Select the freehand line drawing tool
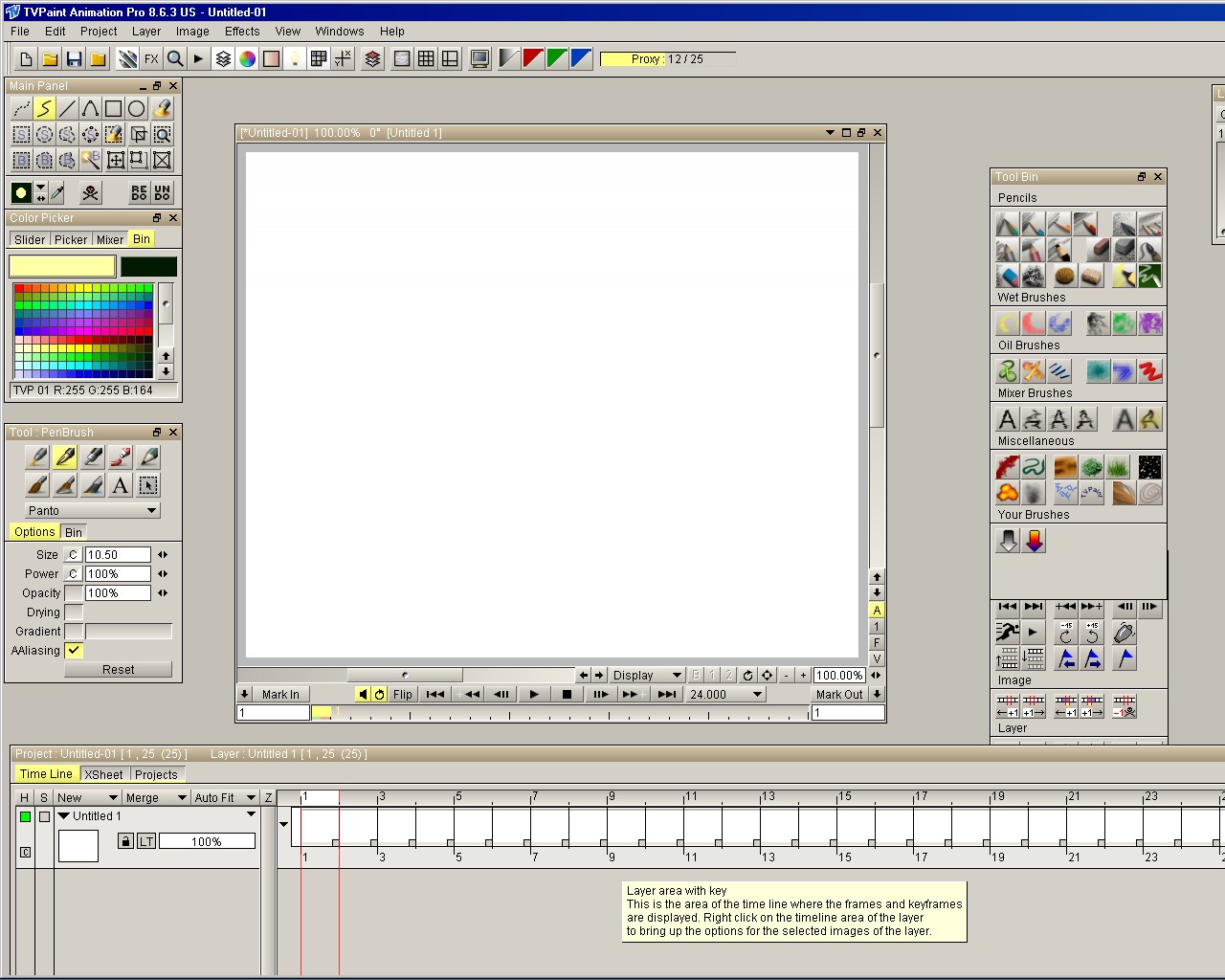Screen dimensions: 1225x980 click(44, 109)
